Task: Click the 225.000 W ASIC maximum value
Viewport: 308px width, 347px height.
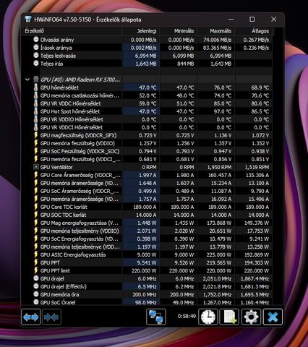Action: pos(219,254)
